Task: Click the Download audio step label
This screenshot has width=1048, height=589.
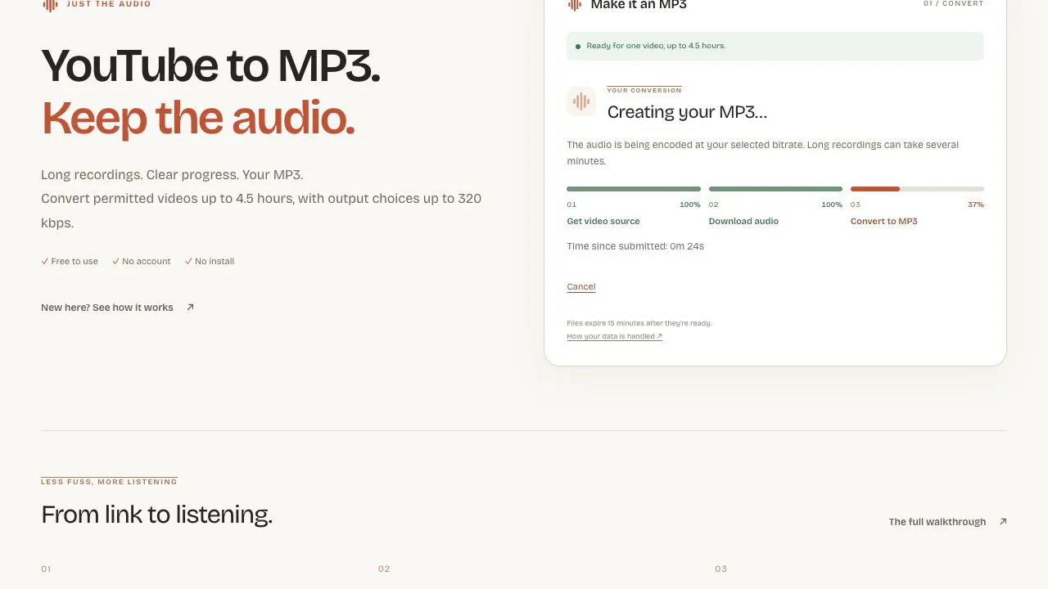Action: pos(743,222)
